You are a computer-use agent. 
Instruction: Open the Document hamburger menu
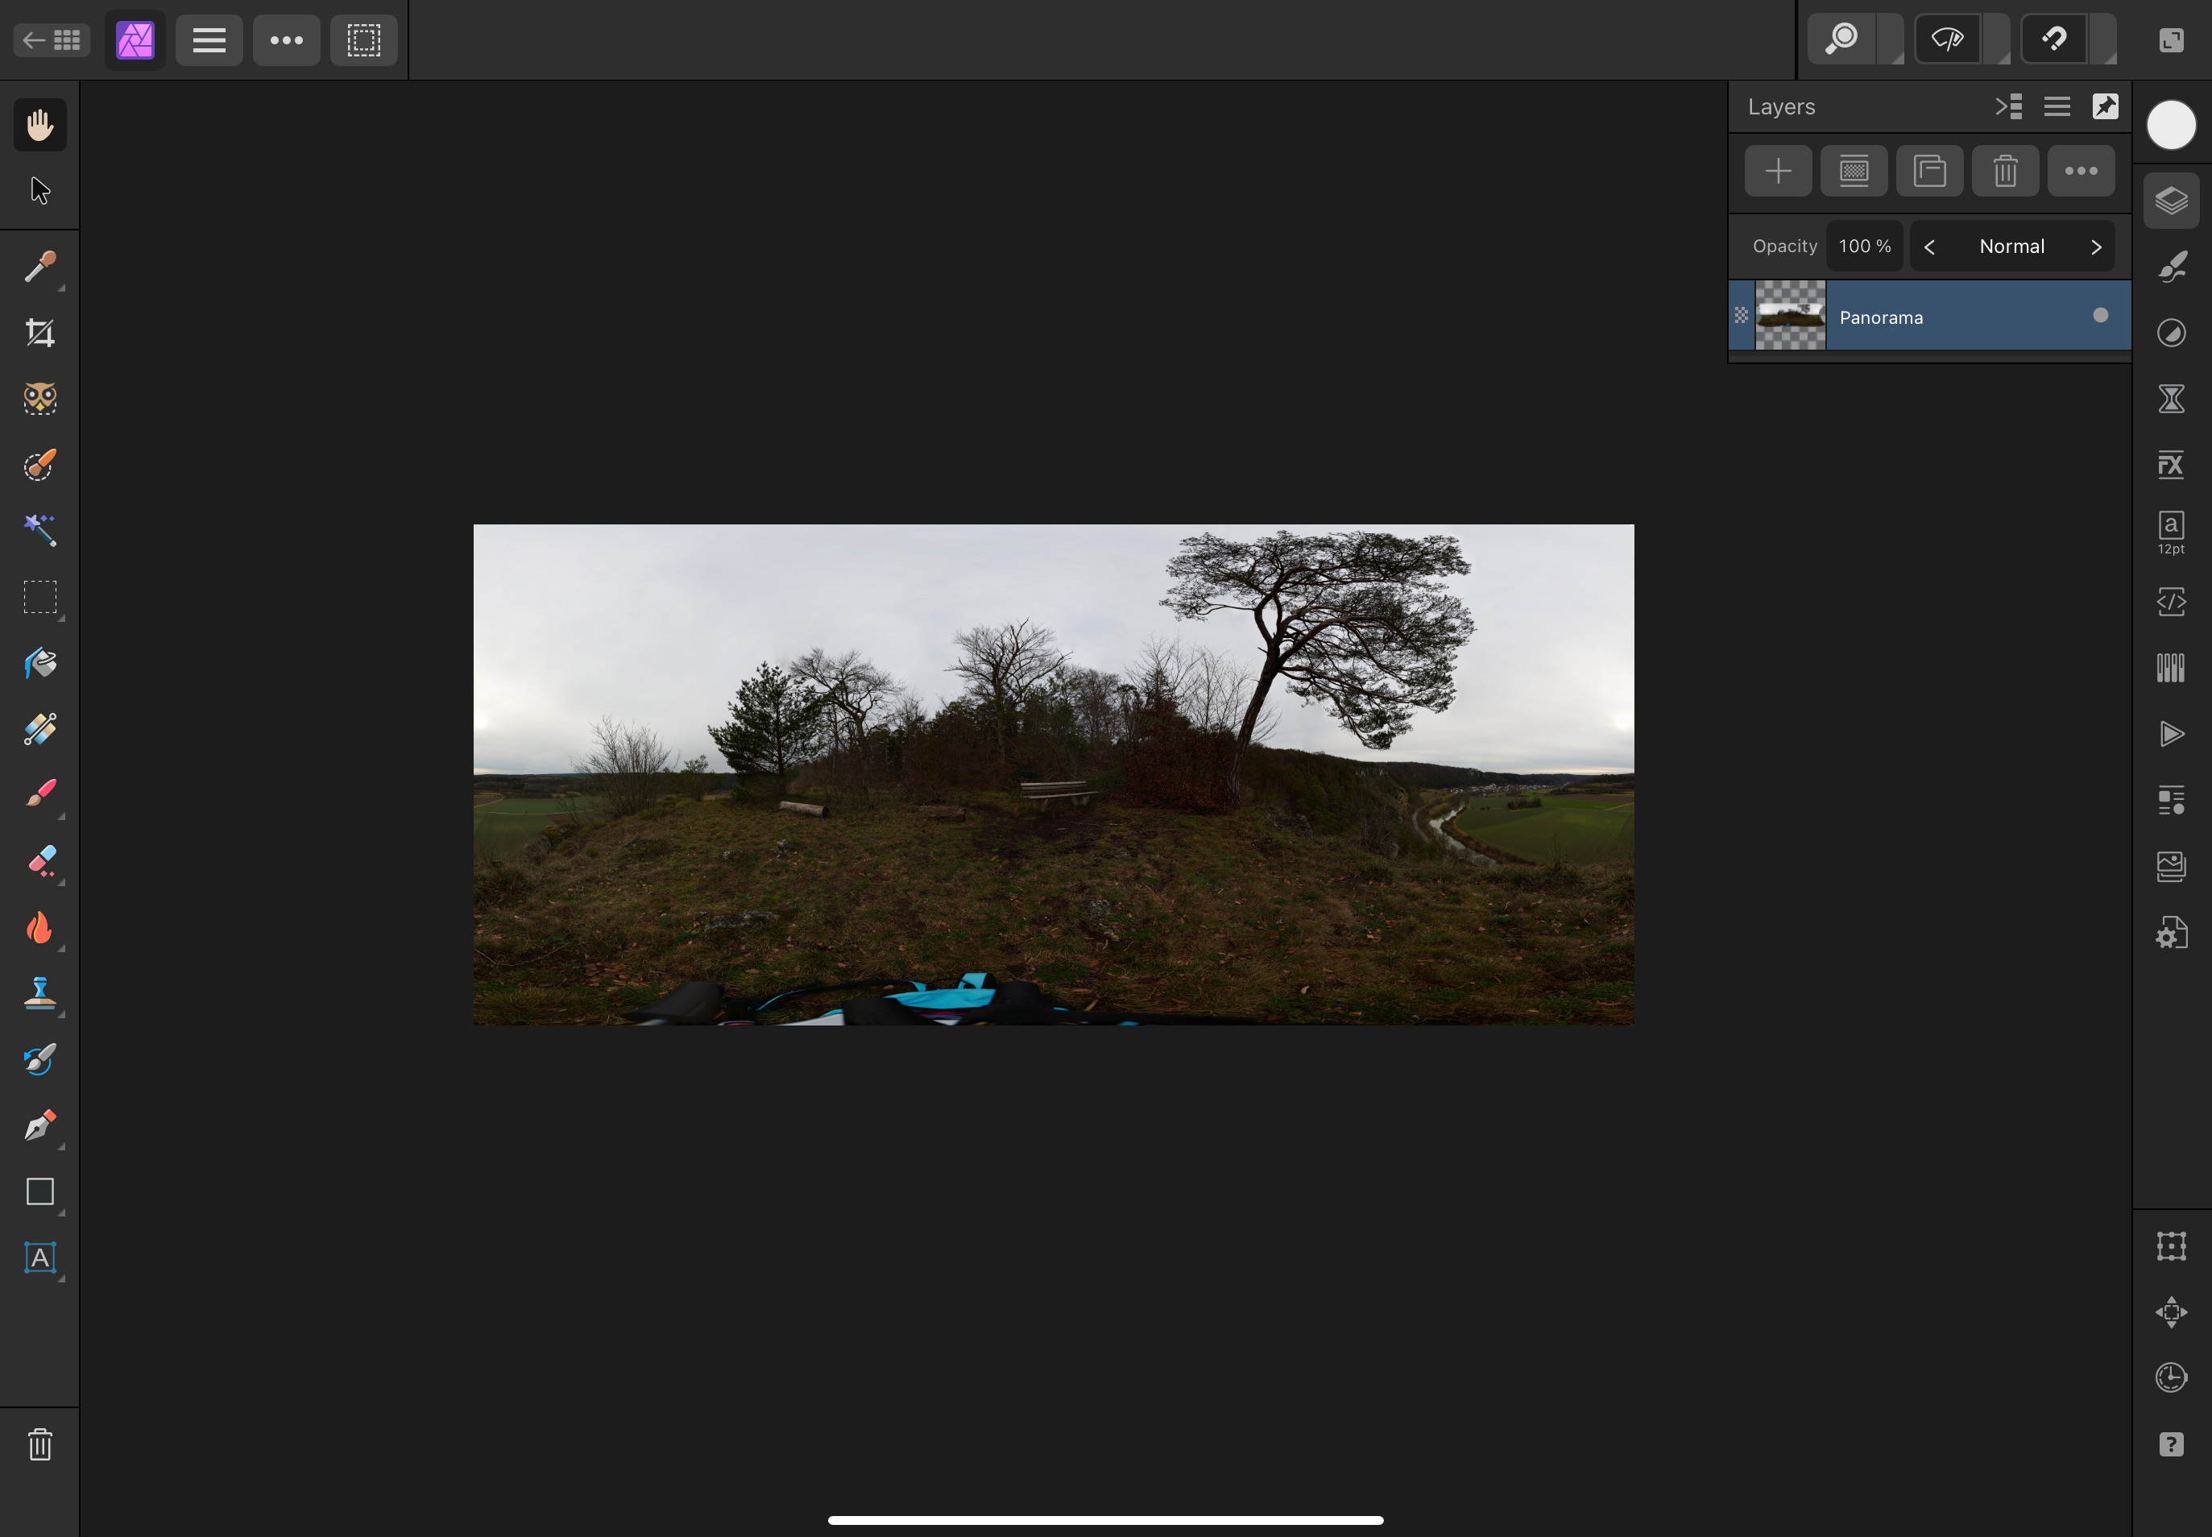pos(209,39)
